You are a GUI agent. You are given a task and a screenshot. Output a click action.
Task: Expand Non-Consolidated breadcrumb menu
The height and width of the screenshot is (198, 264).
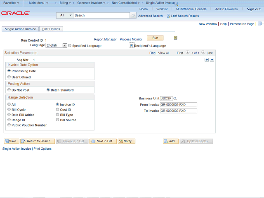click(125, 3)
